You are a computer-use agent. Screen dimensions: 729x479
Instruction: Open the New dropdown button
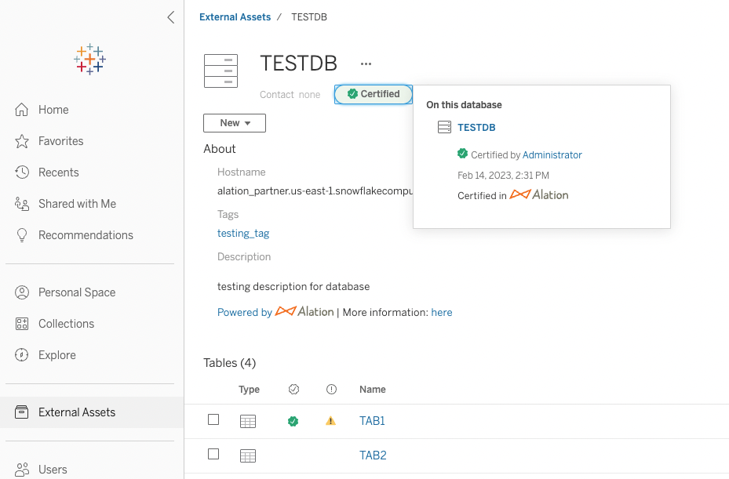pos(235,123)
